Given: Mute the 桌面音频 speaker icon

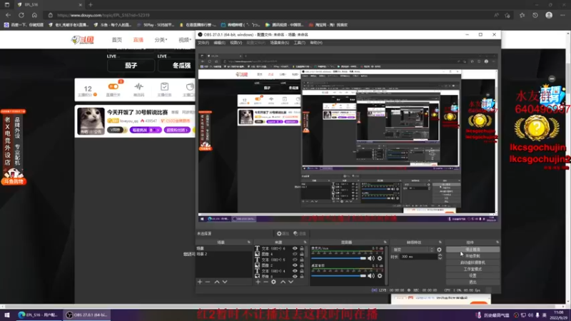Looking at the screenshot, I should click(370, 276).
